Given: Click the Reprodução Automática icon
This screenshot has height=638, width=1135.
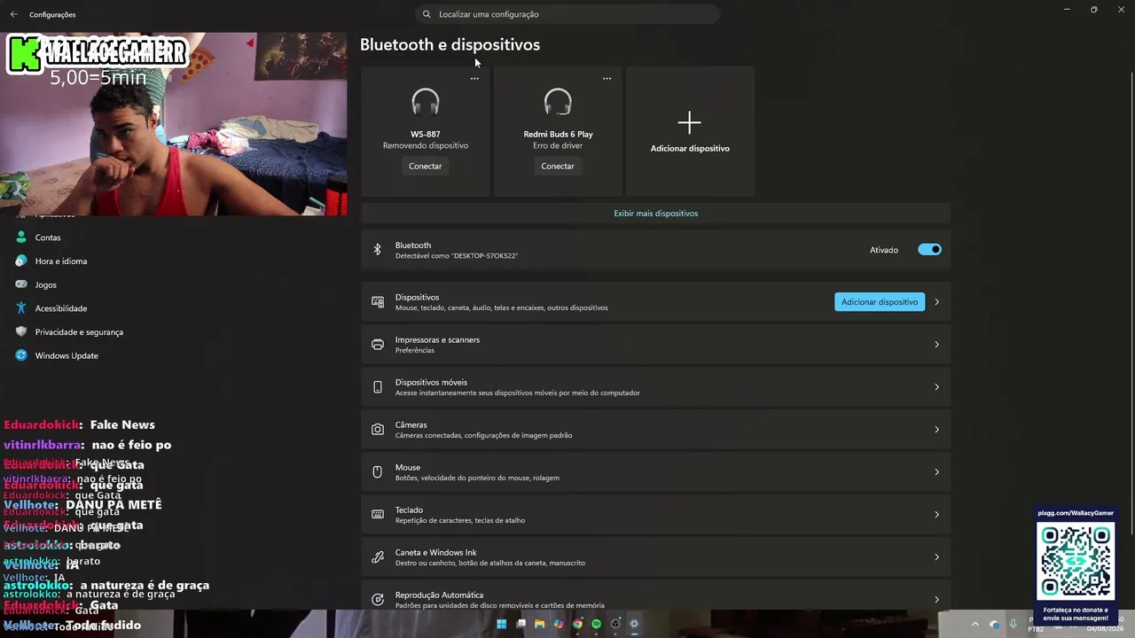Looking at the screenshot, I should [x=378, y=600].
